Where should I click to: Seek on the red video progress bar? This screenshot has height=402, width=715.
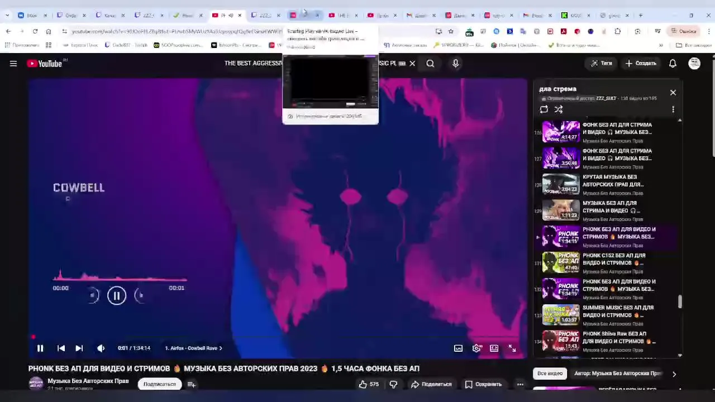278,337
